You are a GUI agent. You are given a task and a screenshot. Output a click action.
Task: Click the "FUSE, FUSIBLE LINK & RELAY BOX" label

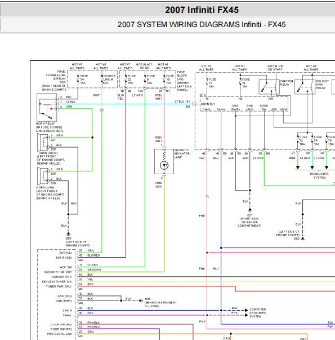pos(56,77)
